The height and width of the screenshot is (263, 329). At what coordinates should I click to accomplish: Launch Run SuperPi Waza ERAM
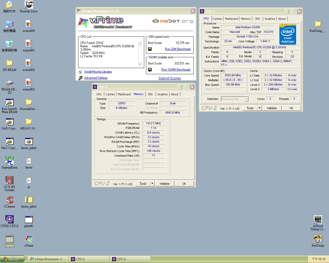point(10,106)
